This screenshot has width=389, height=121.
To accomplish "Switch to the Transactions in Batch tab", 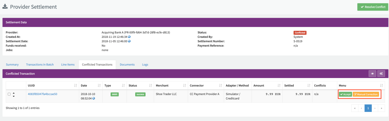I will click(40, 64).
